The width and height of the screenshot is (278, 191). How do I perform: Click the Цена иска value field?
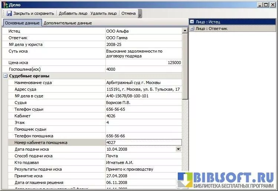point(143,63)
